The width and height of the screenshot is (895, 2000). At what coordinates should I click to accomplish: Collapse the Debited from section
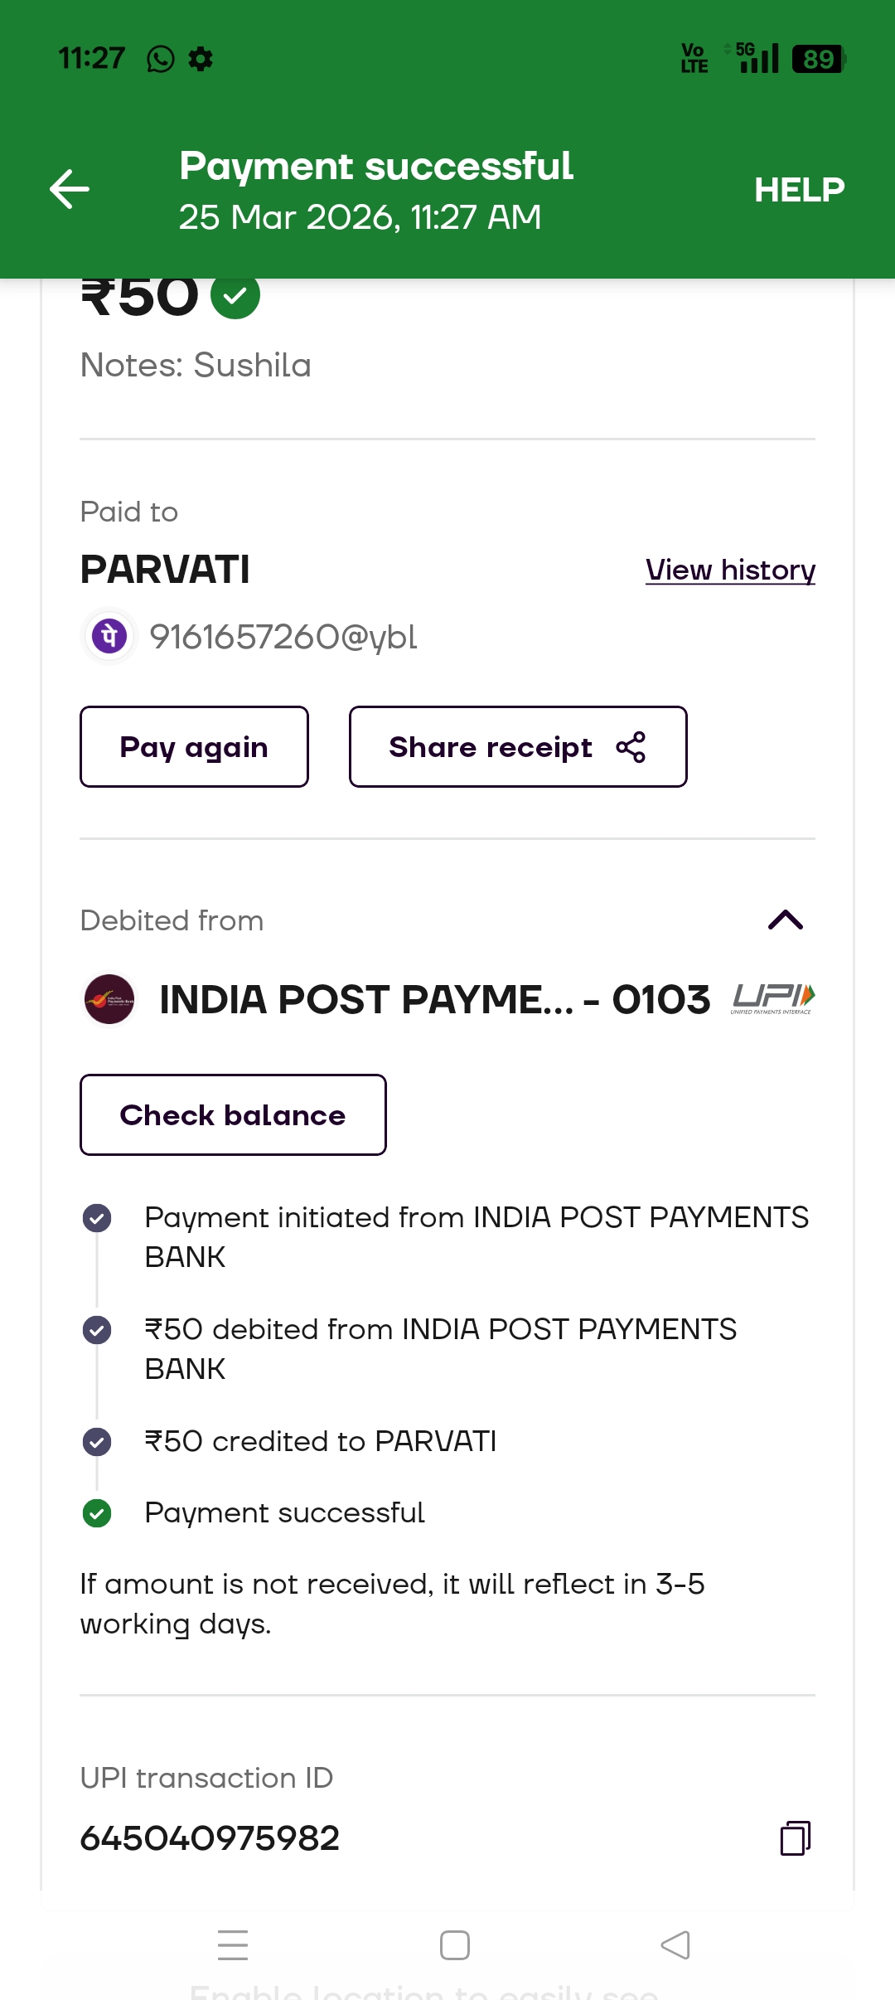[x=785, y=920]
